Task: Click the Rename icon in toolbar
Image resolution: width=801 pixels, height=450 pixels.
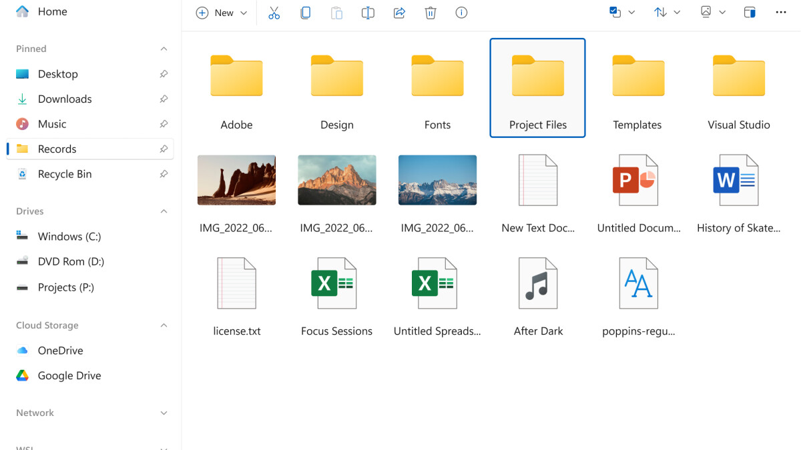Action: (368, 13)
